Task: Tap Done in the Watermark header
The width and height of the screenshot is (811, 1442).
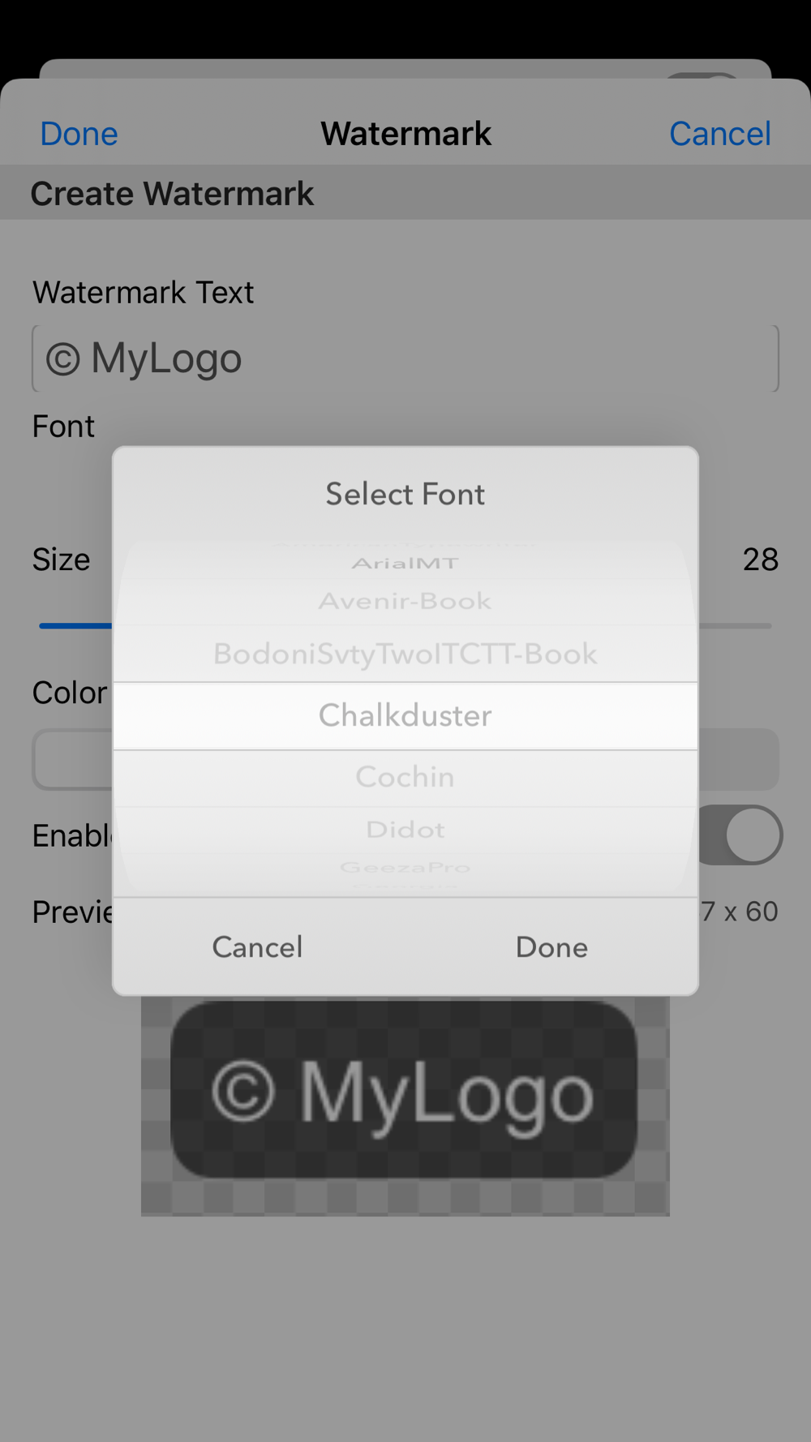Action: pyautogui.click(x=79, y=134)
